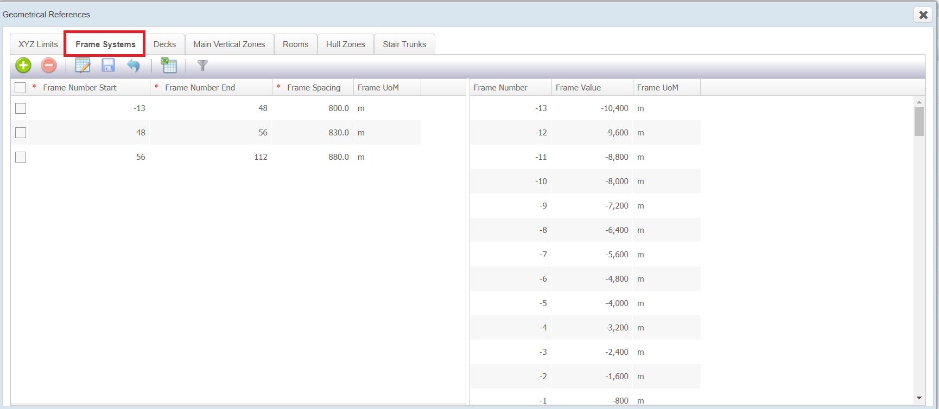
Task: Check the row with frame spacing 830.0
Action: click(x=21, y=133)
